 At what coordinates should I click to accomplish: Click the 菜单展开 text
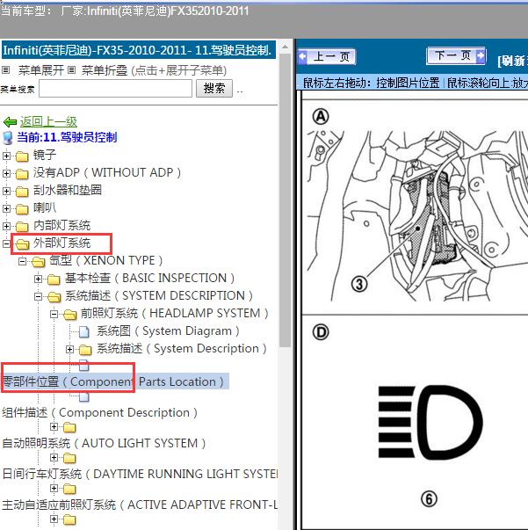coord(41,70)
